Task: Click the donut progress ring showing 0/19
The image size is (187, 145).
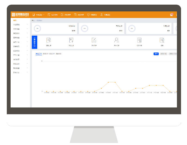Action: coord(37,29)
